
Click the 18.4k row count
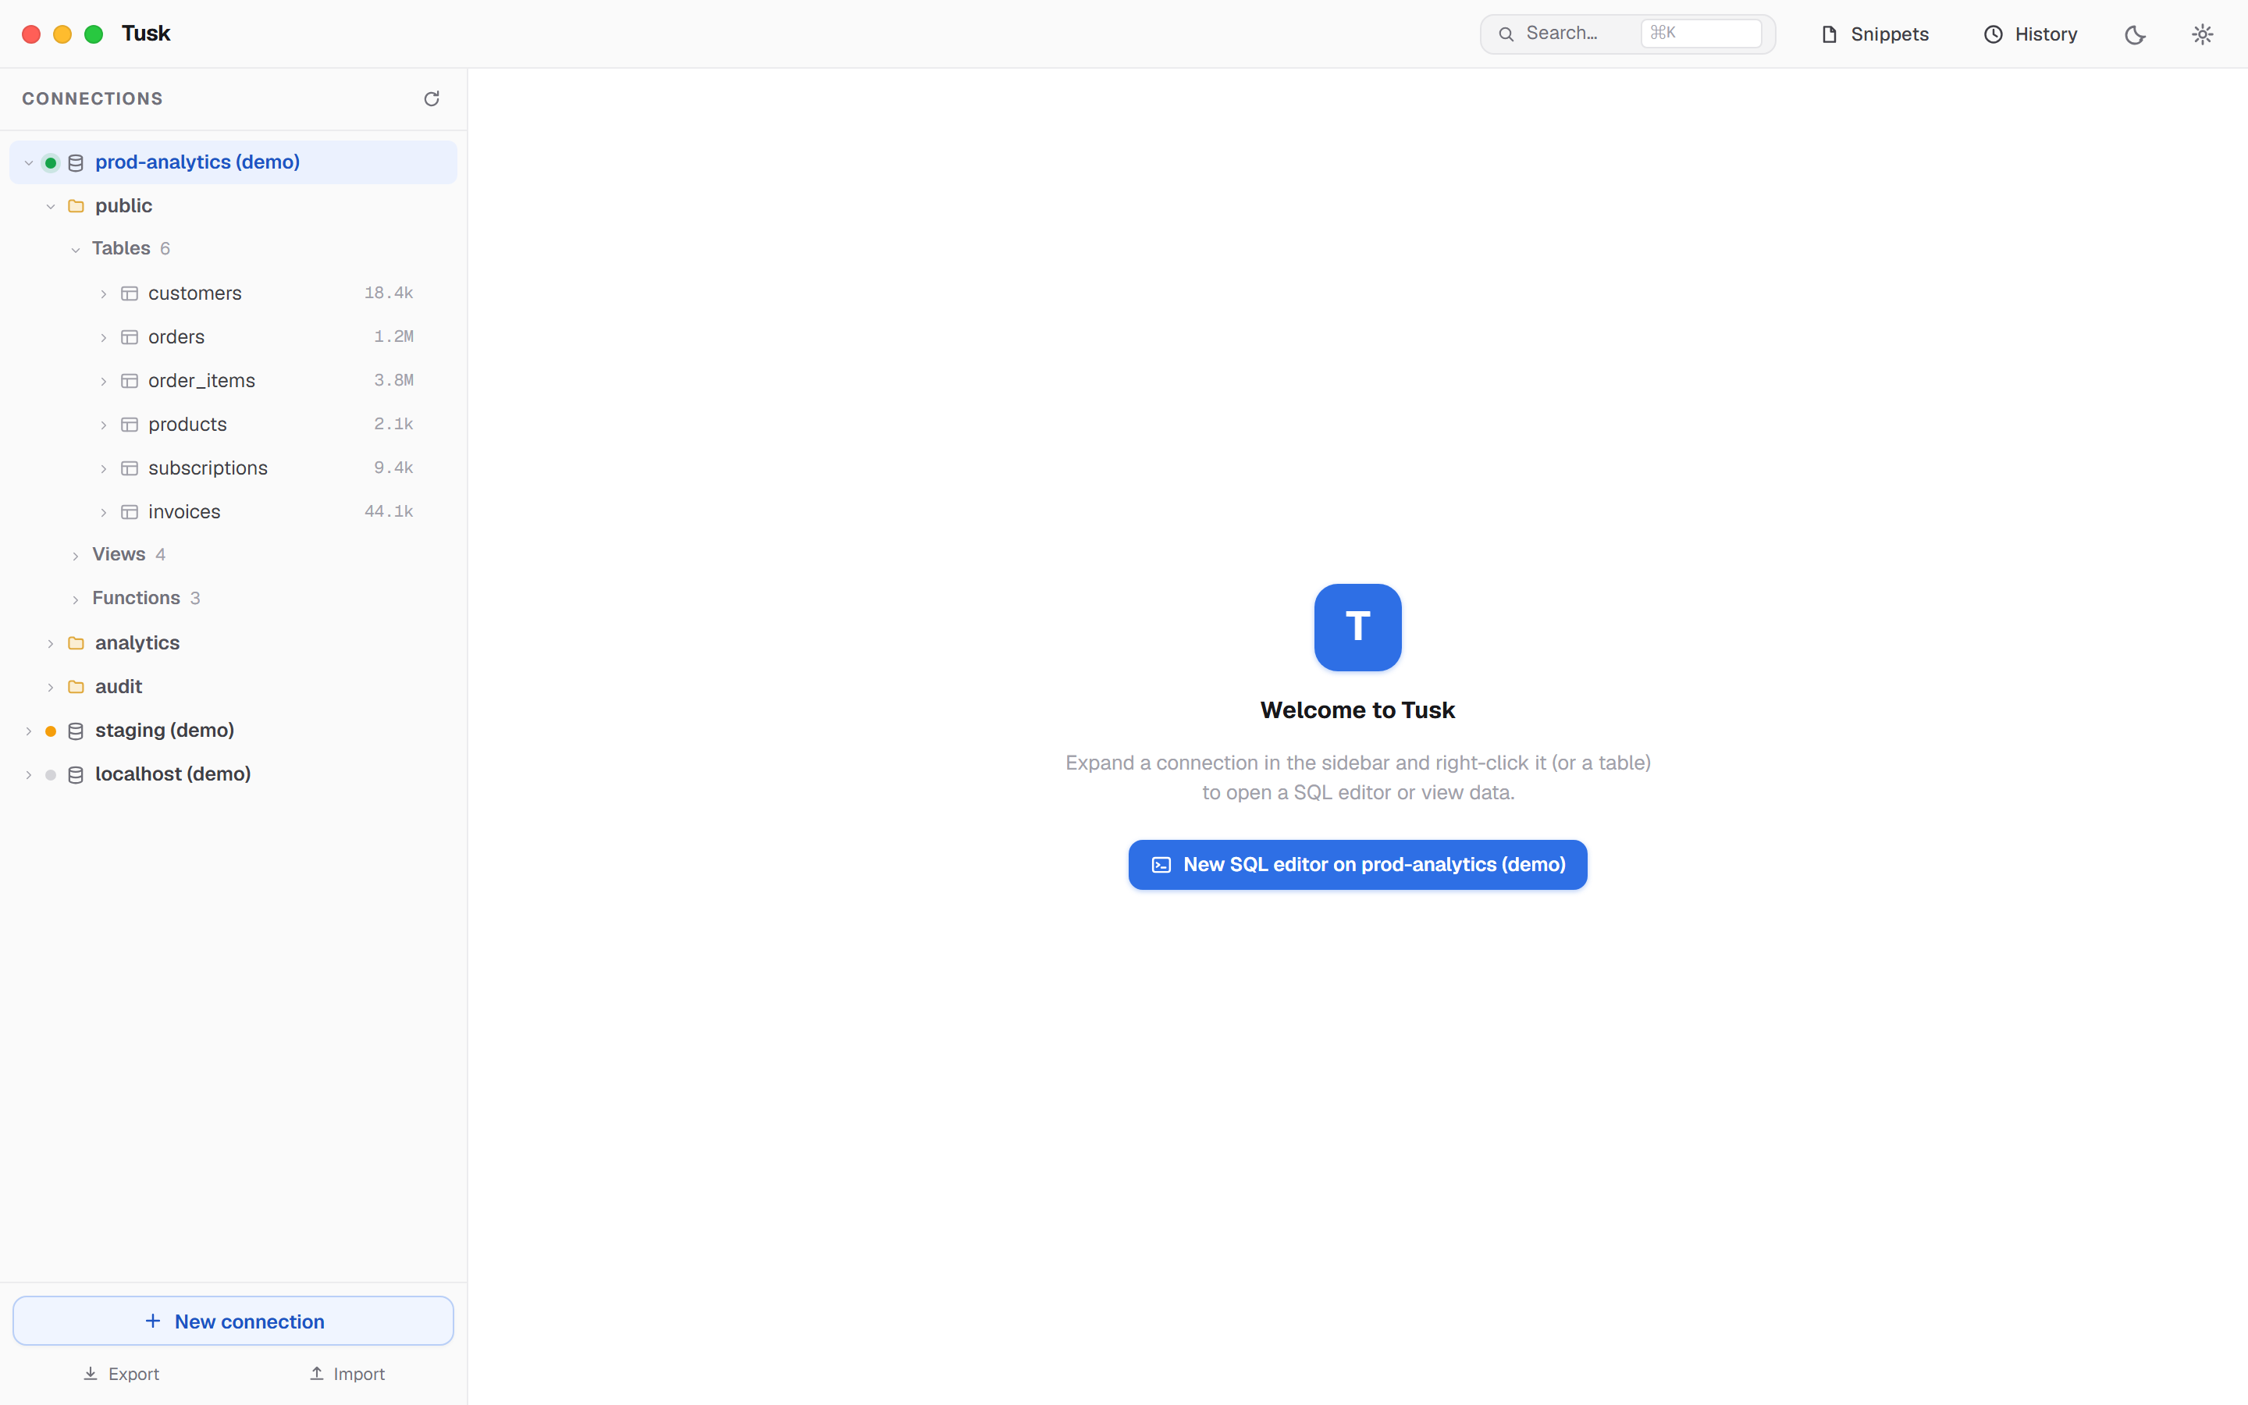point(388,293)
